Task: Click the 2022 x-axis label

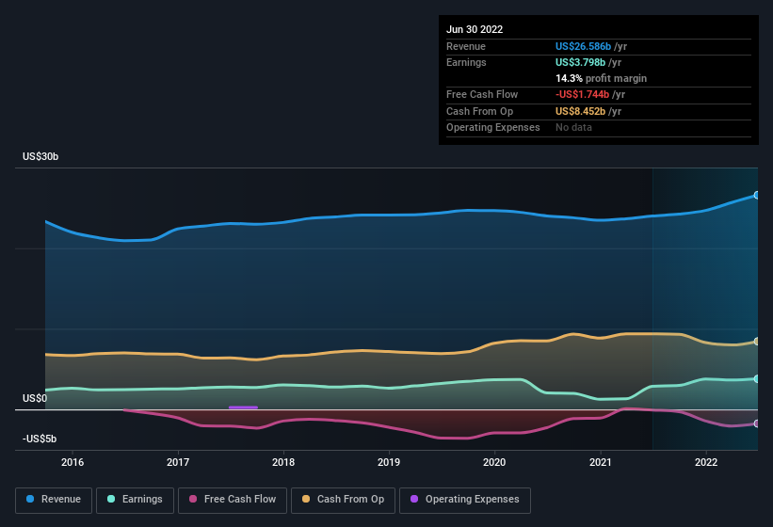Action: 706,462
